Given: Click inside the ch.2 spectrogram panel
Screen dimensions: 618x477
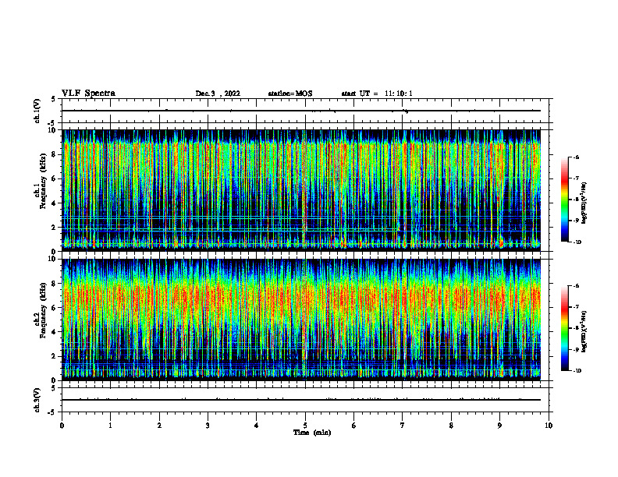Looking at the screenshot, I should click(x=305, y=320).
